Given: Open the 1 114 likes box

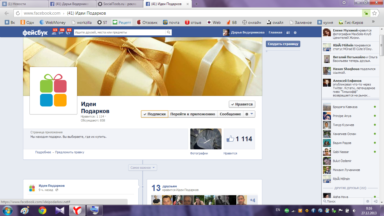Looking at the screenshot, I should tap(239, 139).
